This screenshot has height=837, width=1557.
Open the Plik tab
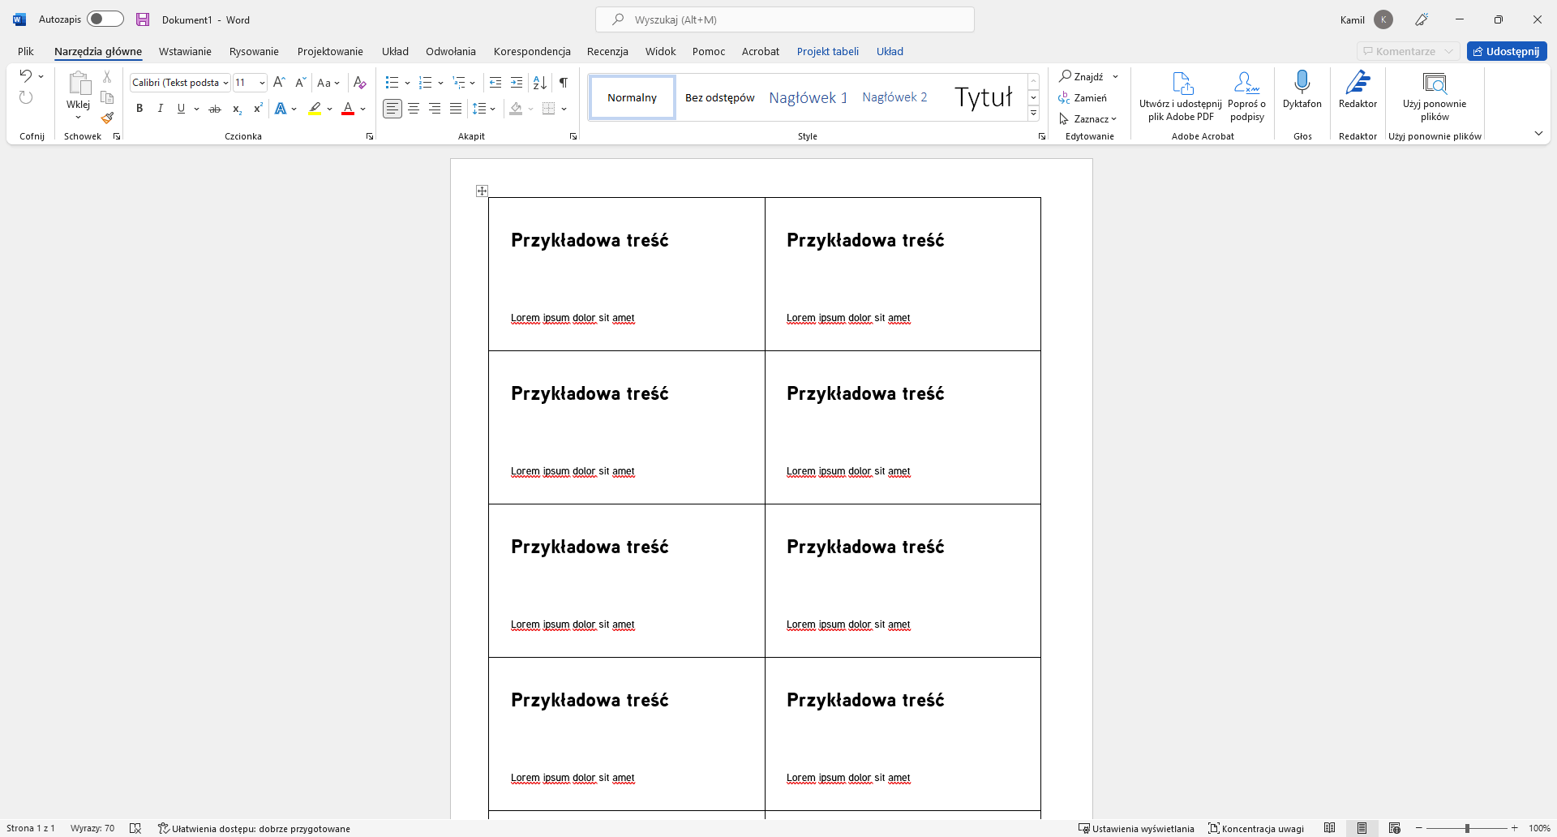tap(26, 51)
